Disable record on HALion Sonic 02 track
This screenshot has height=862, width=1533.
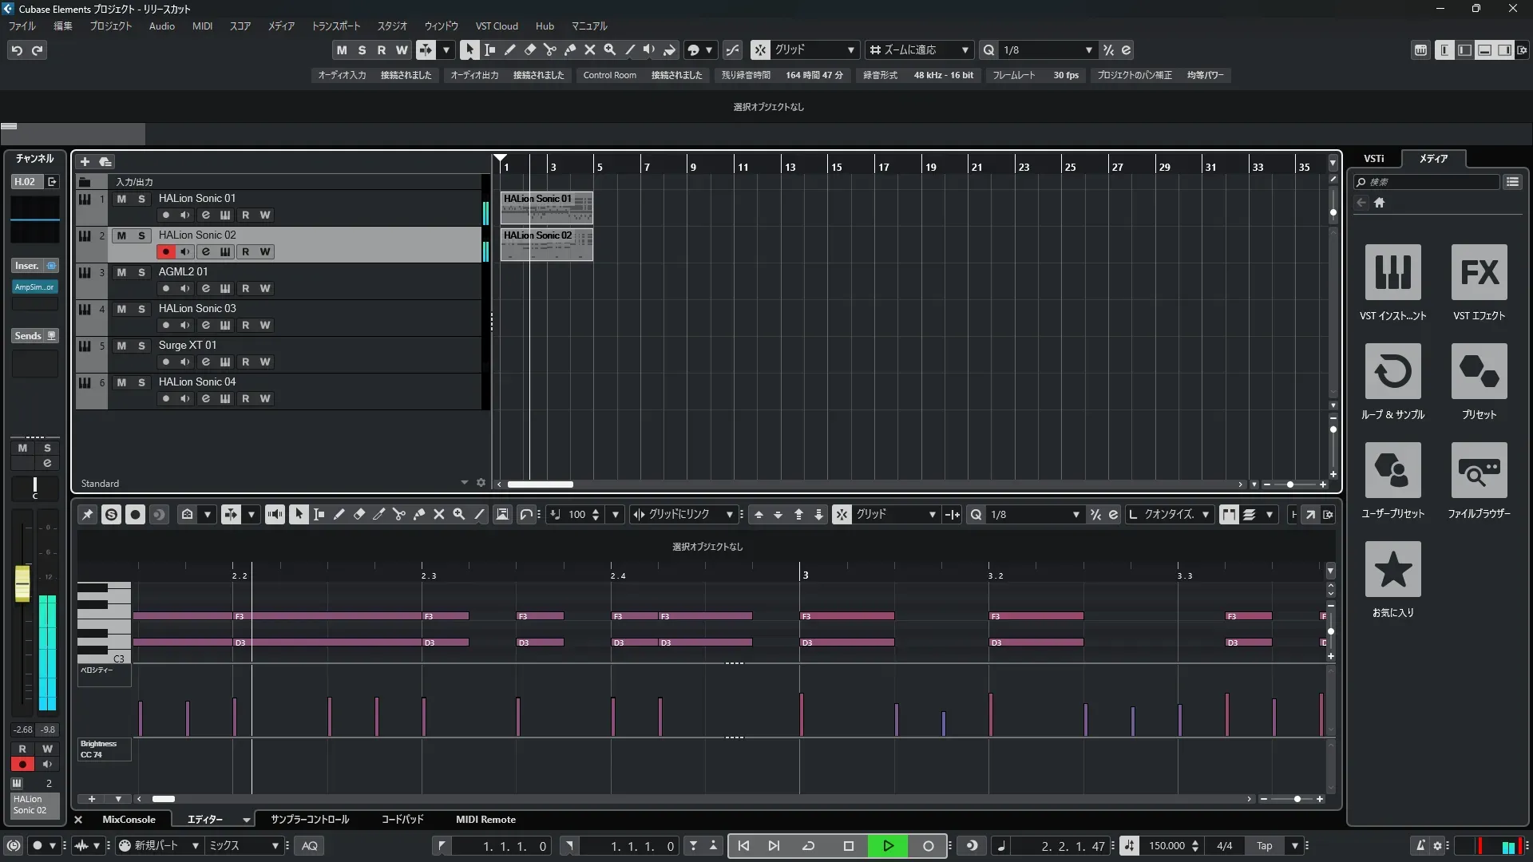point(165,251)
